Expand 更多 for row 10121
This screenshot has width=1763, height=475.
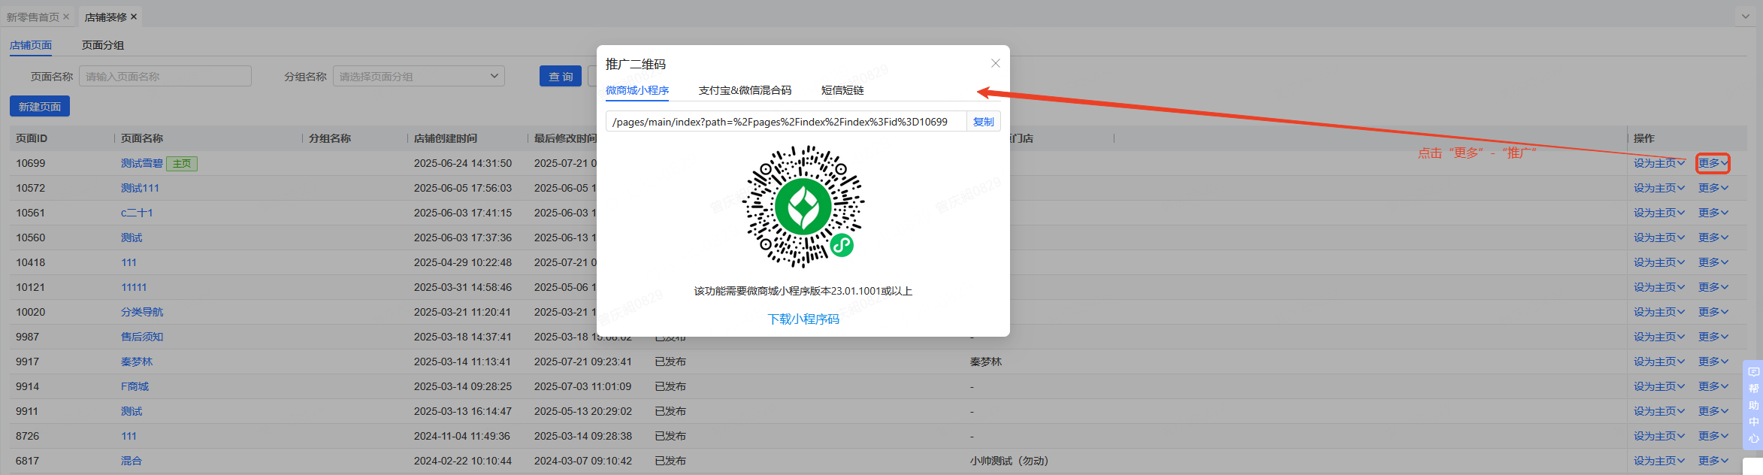tap(1713, 287)
